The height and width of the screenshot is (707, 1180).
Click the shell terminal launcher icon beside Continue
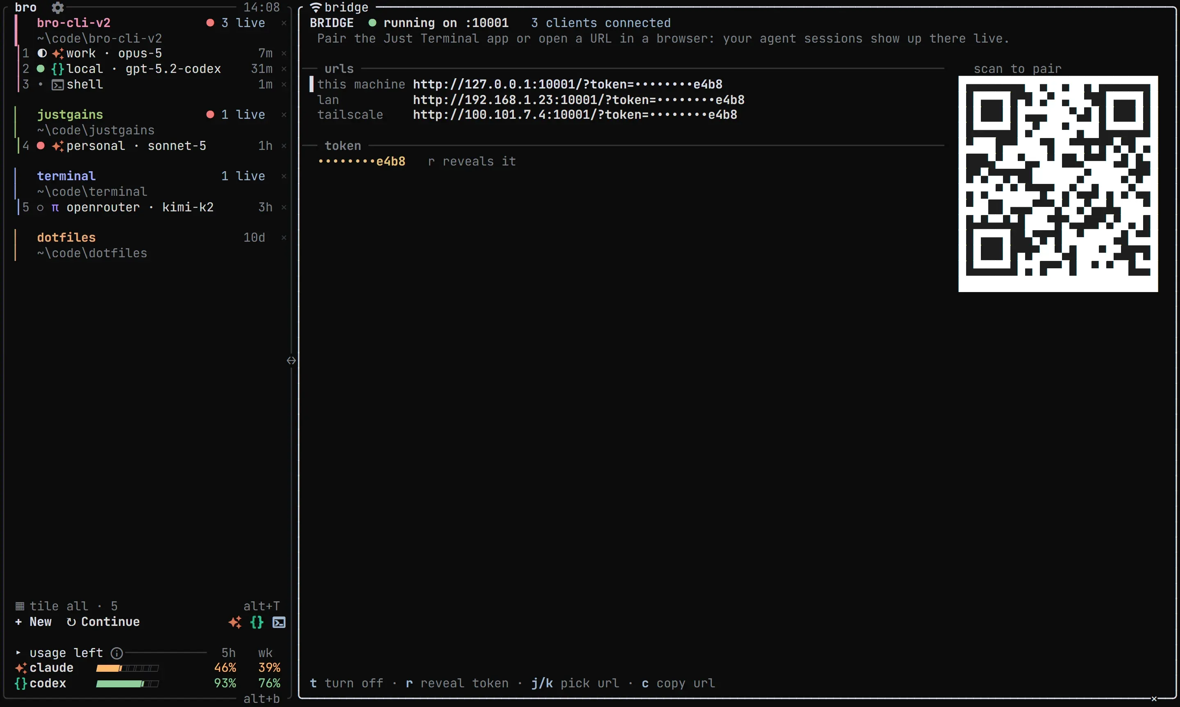pos(279,622)
